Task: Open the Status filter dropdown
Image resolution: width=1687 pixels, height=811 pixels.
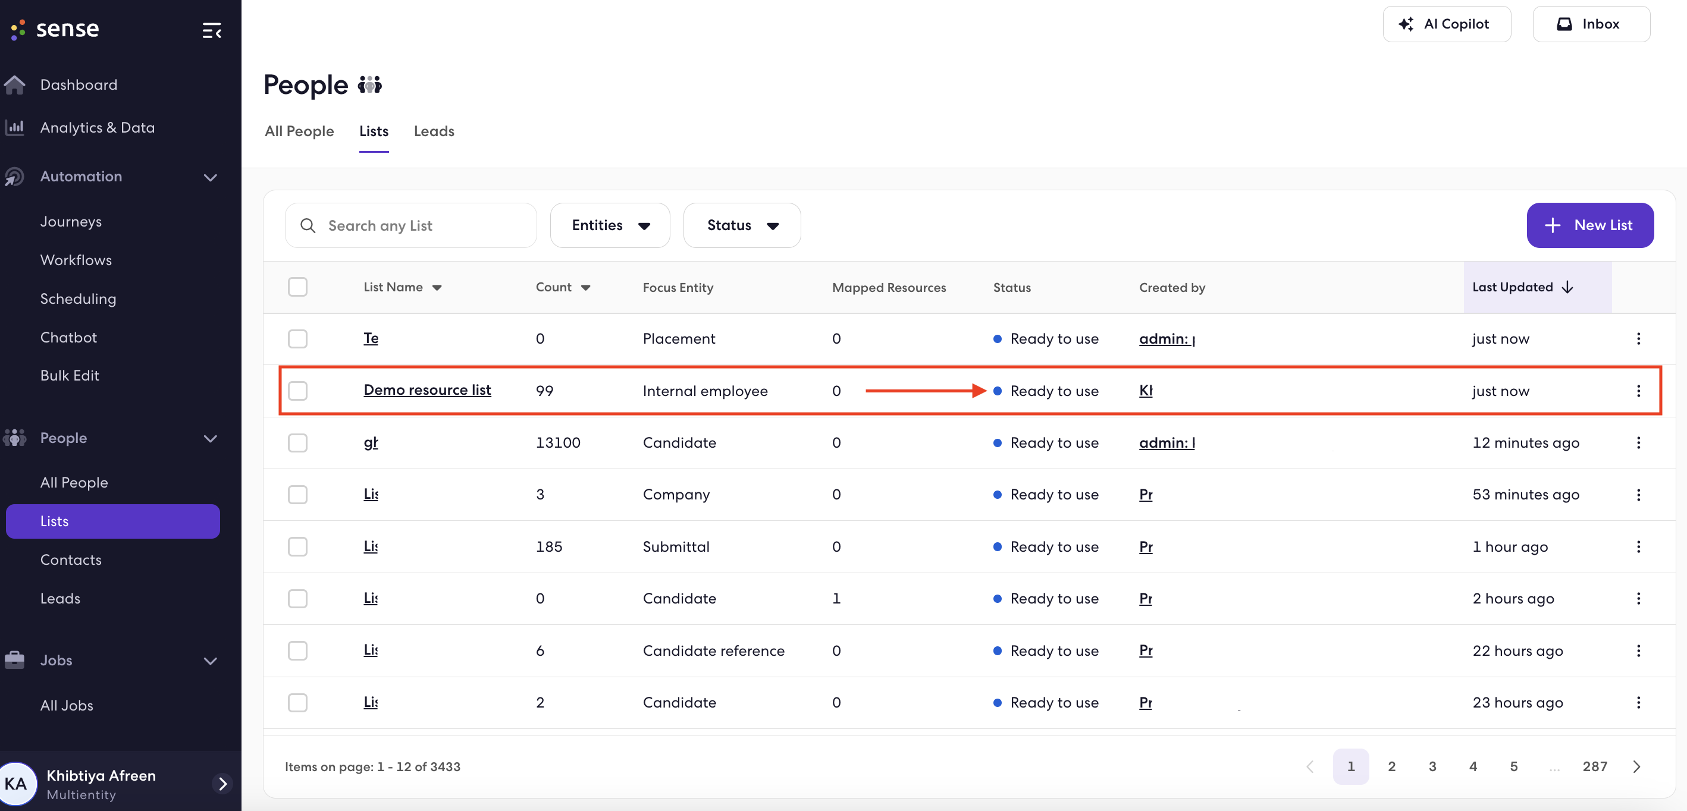Action: [742, 225]
